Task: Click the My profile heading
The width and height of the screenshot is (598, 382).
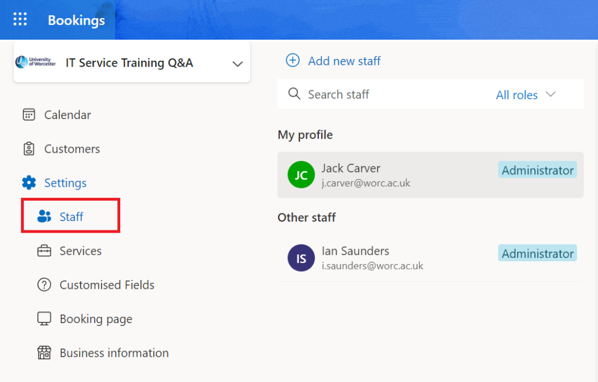Action: (x=305, y=135)
